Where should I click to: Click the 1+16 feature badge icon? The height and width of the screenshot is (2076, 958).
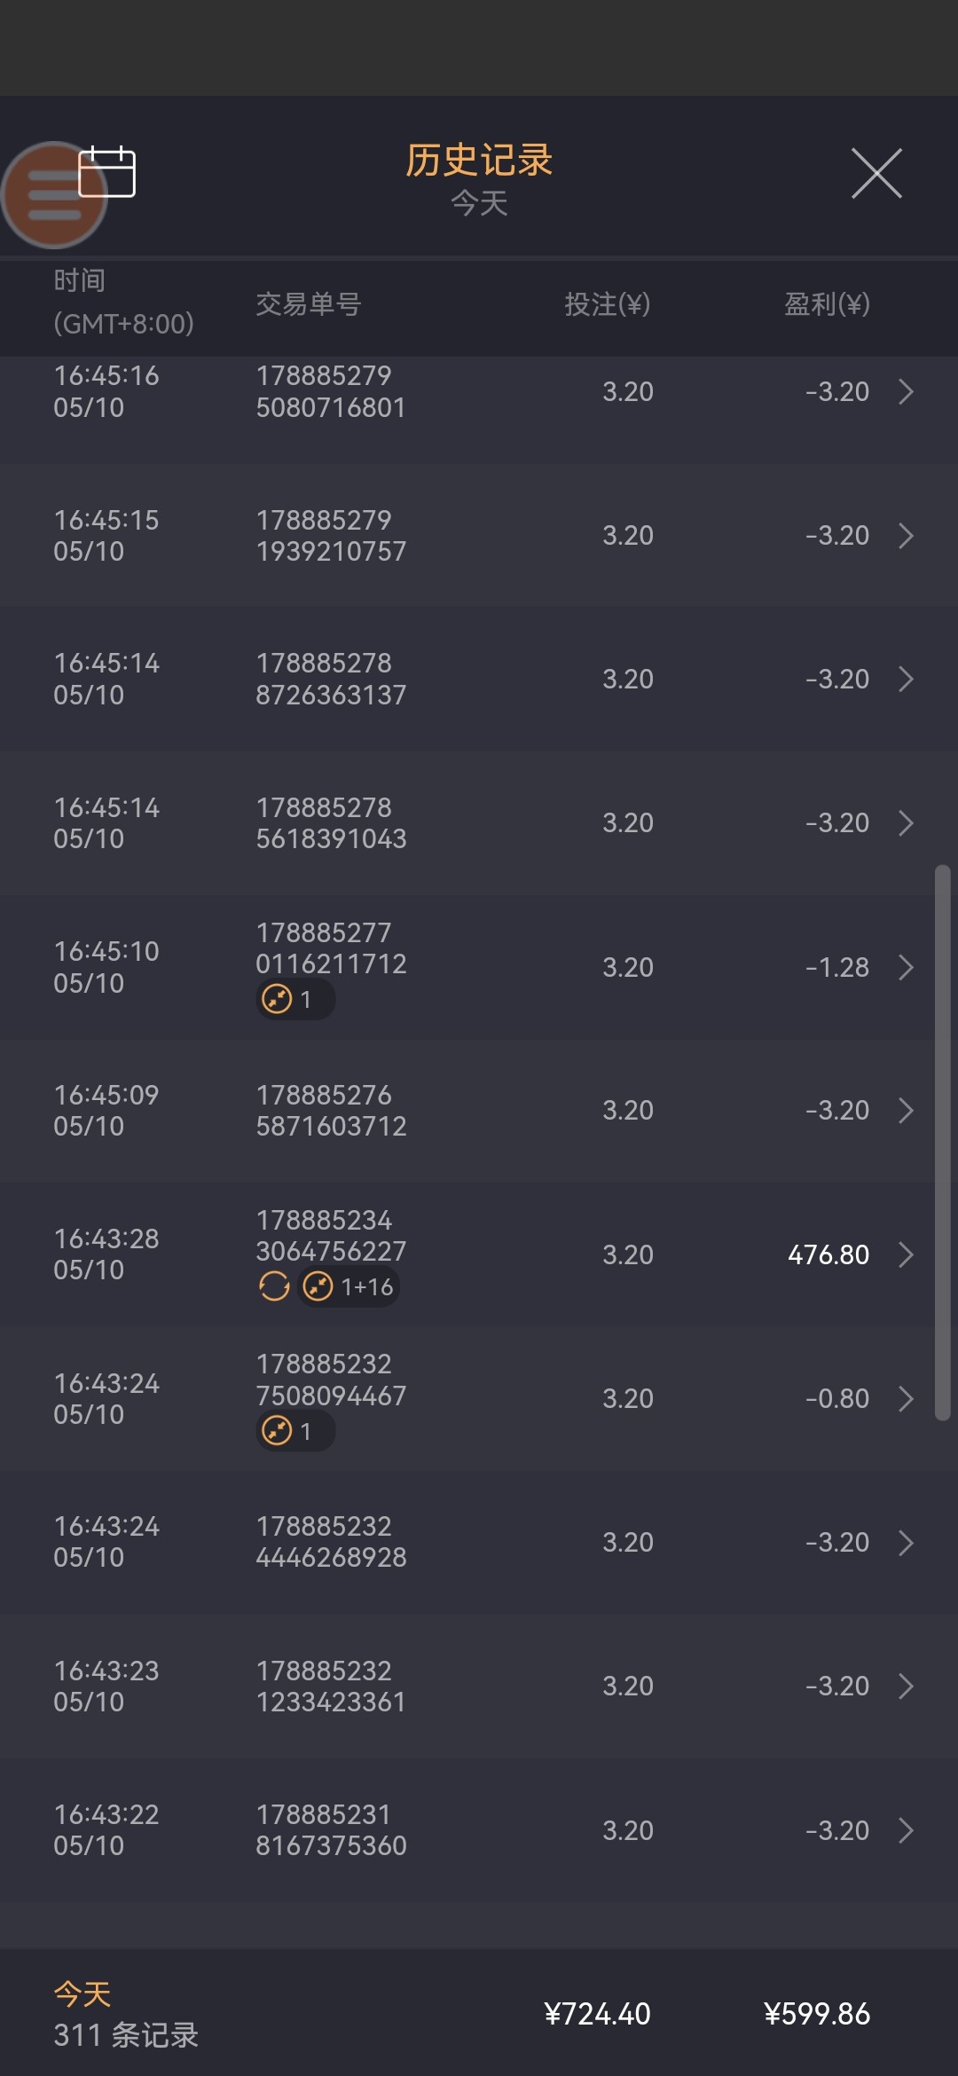point(318,1286)
